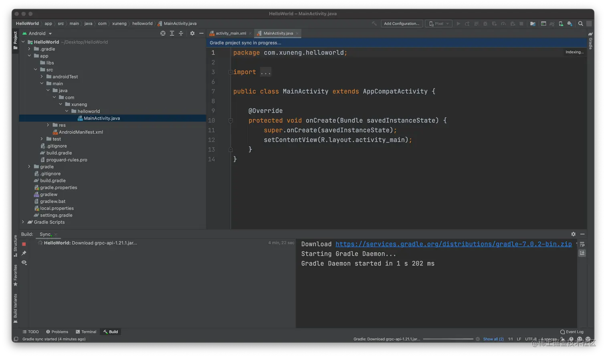Open project panel gear options
Viewport: 606px width, 357px height.
pyautogui.click(x=192, y=33)
